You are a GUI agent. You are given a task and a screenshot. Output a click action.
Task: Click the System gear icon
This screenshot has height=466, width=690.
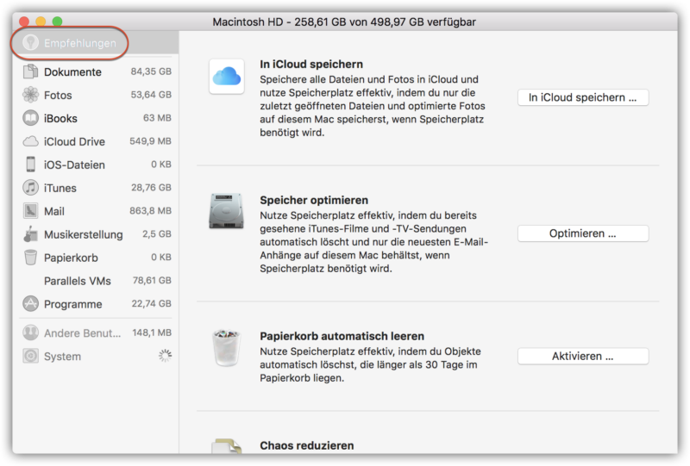click(30, 356)
